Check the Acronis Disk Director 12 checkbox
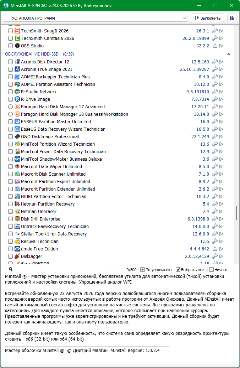The image size is (240, 368). tap(10, 62)
